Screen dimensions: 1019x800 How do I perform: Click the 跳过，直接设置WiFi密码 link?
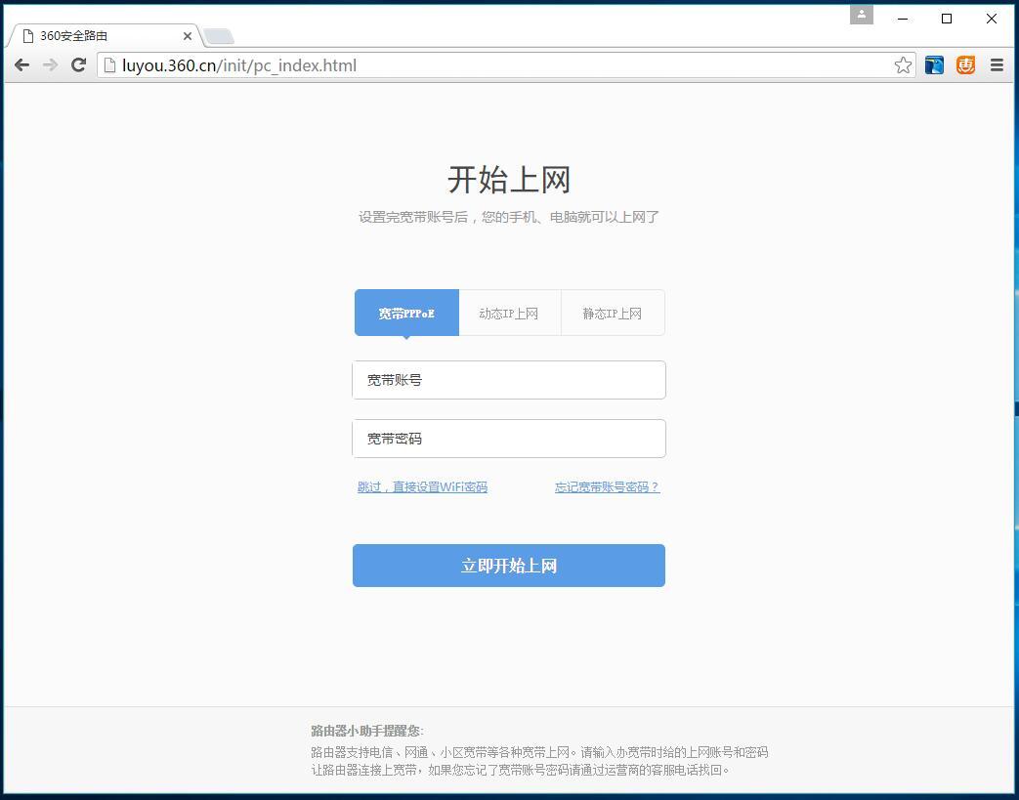tap(422, 485)
